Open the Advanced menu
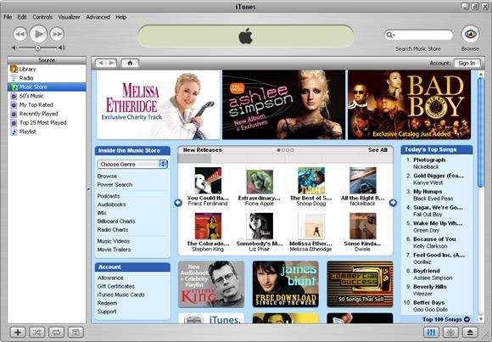The height and width of the screenshot is (342, 492). [98, 17]
